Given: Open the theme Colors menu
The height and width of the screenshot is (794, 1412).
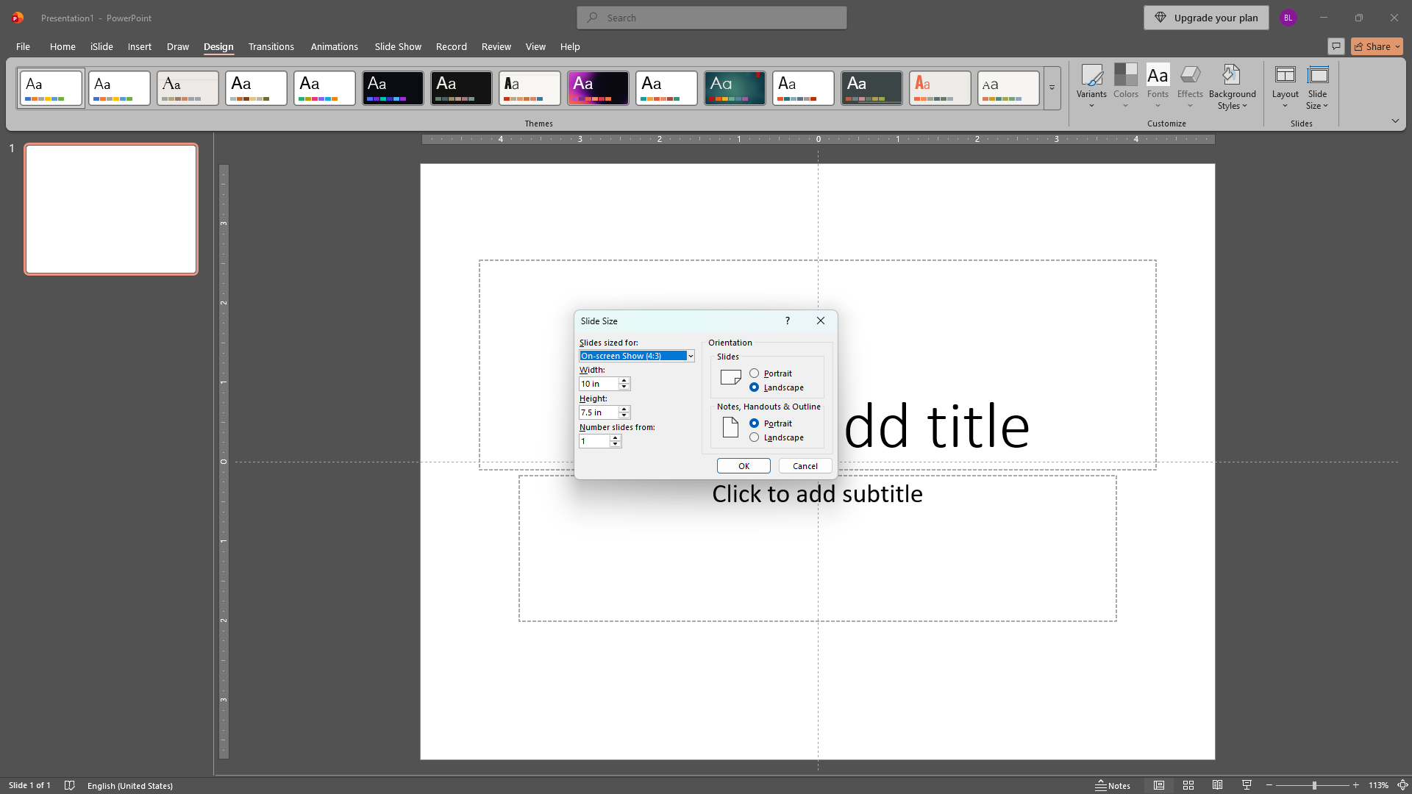Looking at the screenshot, I should pos(1125,87).
